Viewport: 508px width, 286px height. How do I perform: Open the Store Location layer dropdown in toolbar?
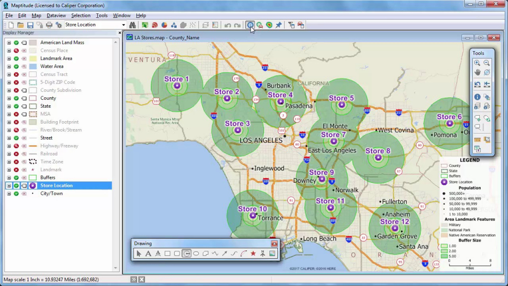pyautogui.click(x=124, y=25)
